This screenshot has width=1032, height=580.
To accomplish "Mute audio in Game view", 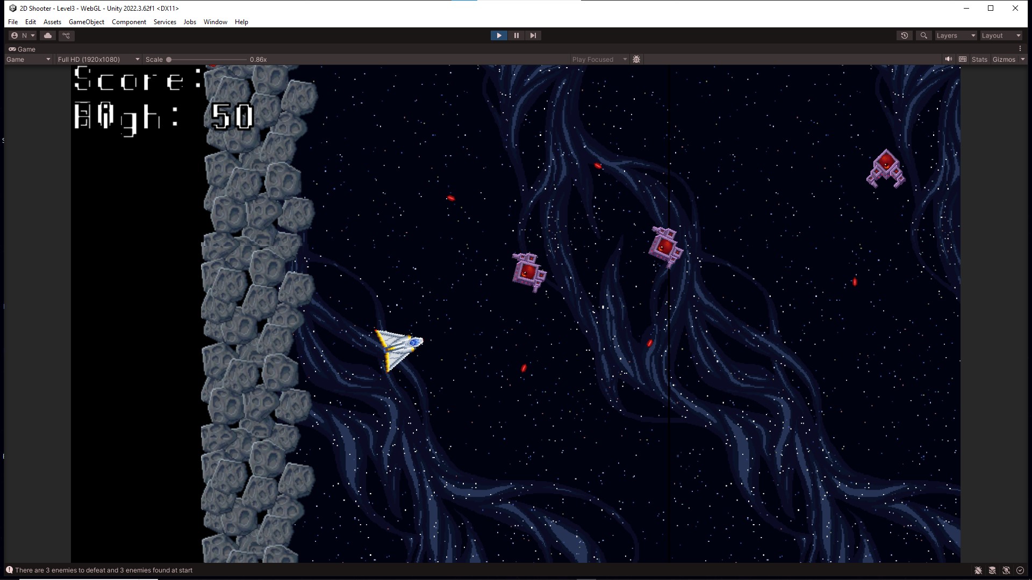I will pos(949,59).
